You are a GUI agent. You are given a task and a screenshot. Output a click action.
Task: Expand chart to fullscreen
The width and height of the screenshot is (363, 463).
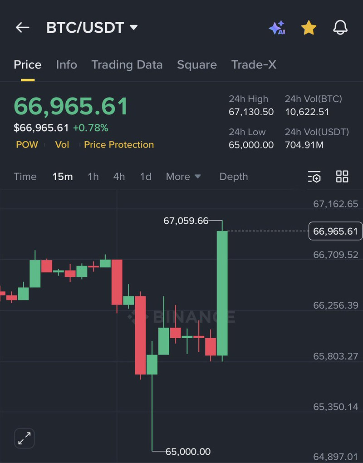pyautogui.click(x=25, y=438)
